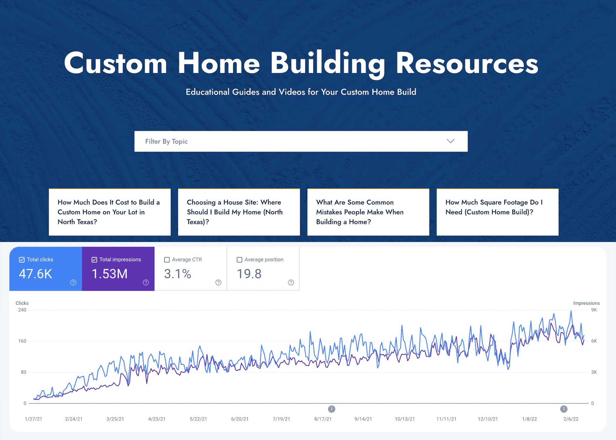Select the 1.53M Total impressions metric tab
This screenshot has width=616, height=440.
(118, 269)
